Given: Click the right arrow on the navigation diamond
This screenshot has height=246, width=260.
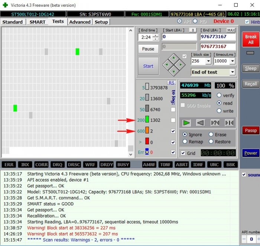Looking at the screenshot, I should [x=181, y=65].
